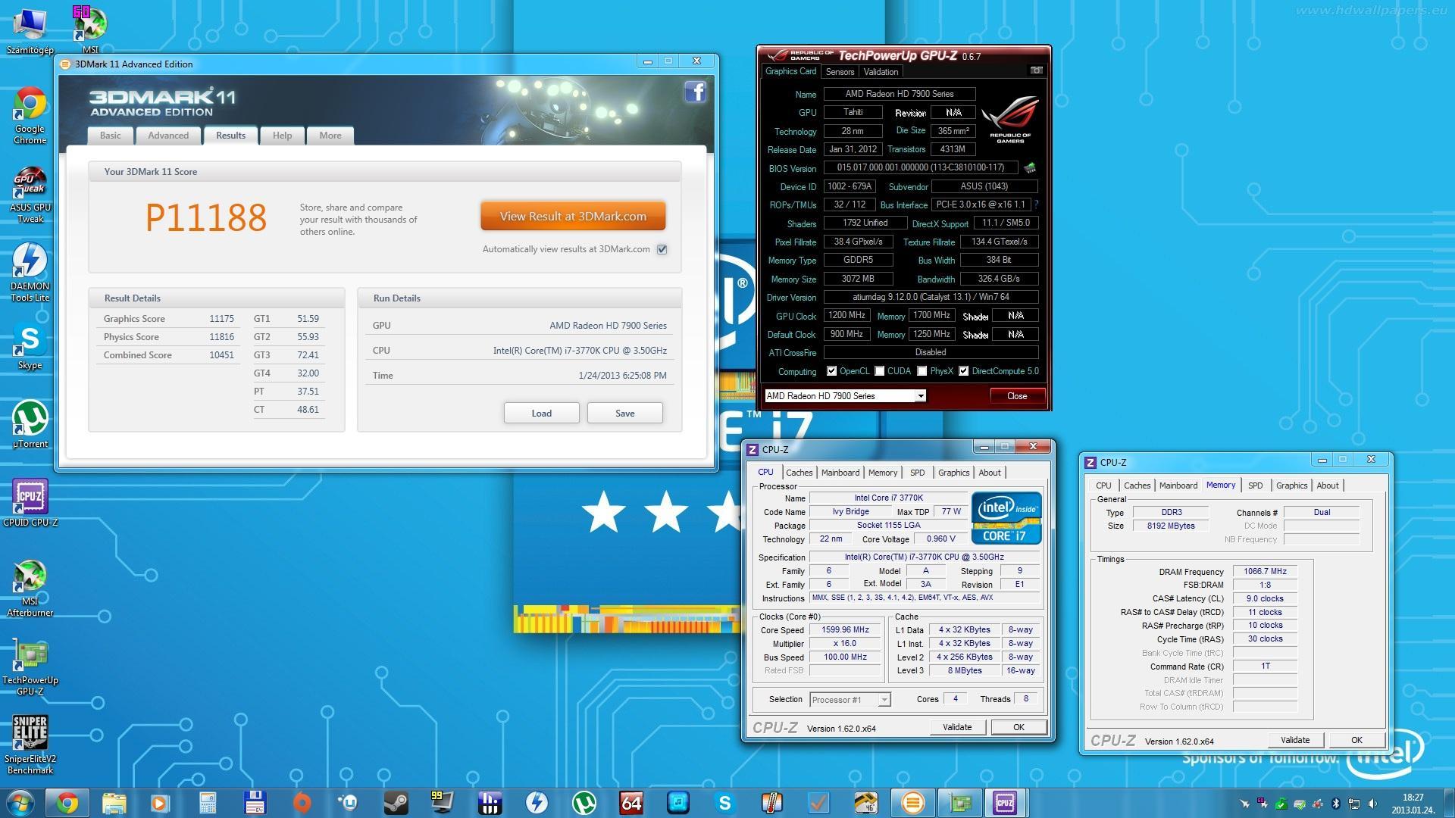Click the Bus Interface question mark in GPU-Z
This screenshot has height=818, width=1455.
point(1036,204)
